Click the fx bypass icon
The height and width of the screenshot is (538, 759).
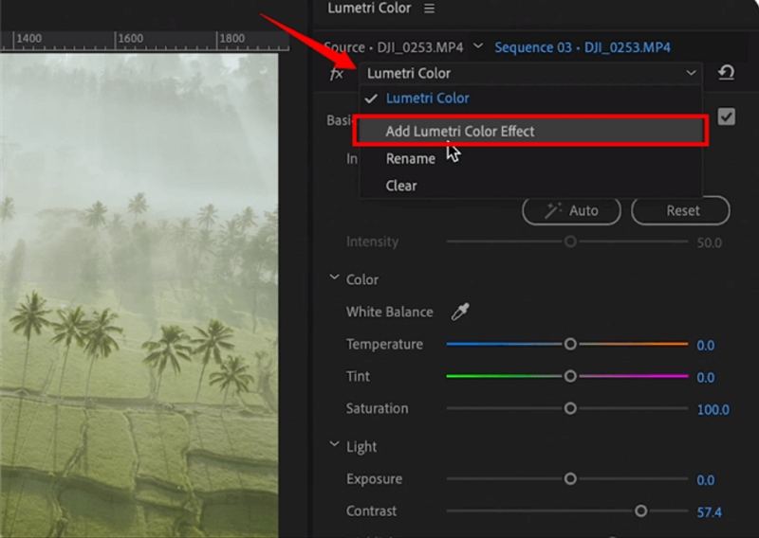coord(337,74)
